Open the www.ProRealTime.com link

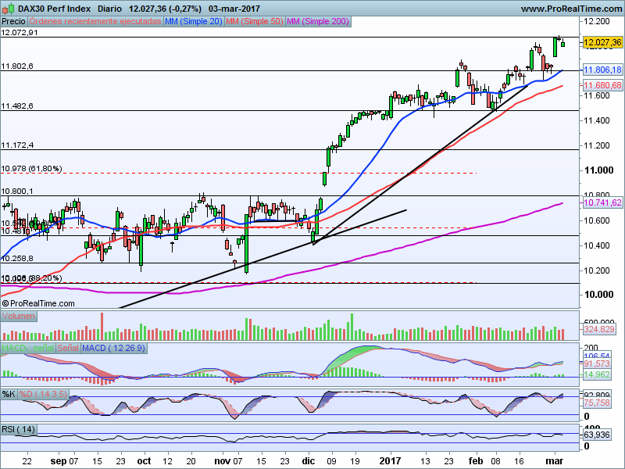[571, 9]
